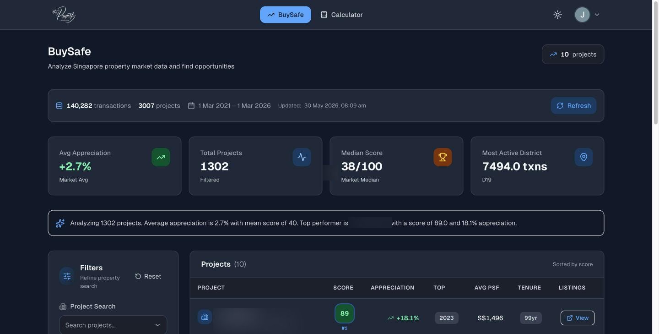The height and width of the screenshot is (334, 659).
Task: Click the TOP column header
Action: pos(439,288)
